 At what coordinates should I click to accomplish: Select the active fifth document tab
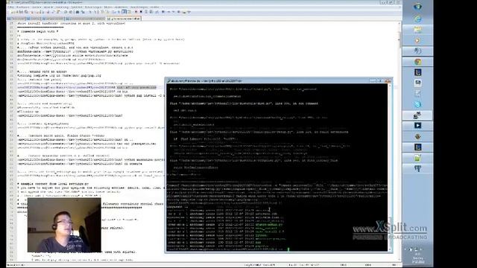click(124, 19)
